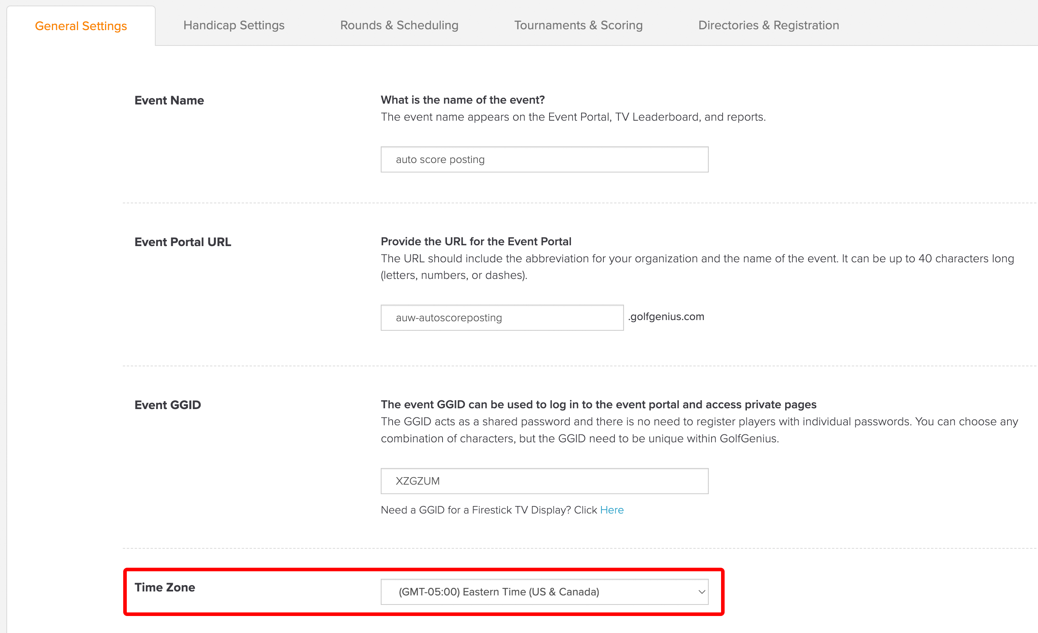Image resolution: width=1038 pixels, height=633 pixels.
Task: Go to Tournaments & Scoring tab
Action: pyautogui.click(x=578, y=25)
